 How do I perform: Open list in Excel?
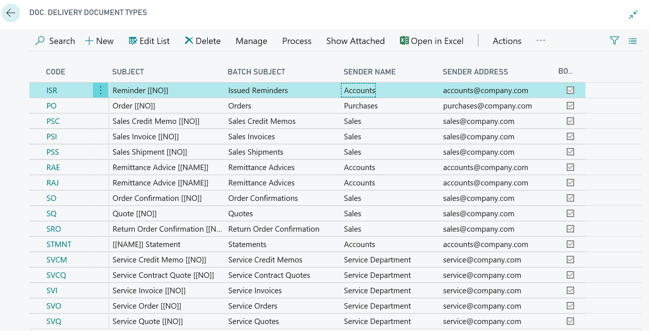click(x=432, y=41)
